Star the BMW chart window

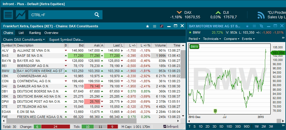click(x=247, y=26)
